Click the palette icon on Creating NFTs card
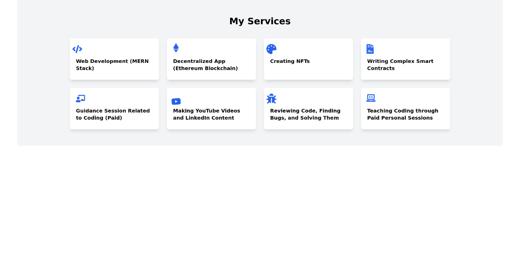Screen dimensions: 520x273 [271, 49]
